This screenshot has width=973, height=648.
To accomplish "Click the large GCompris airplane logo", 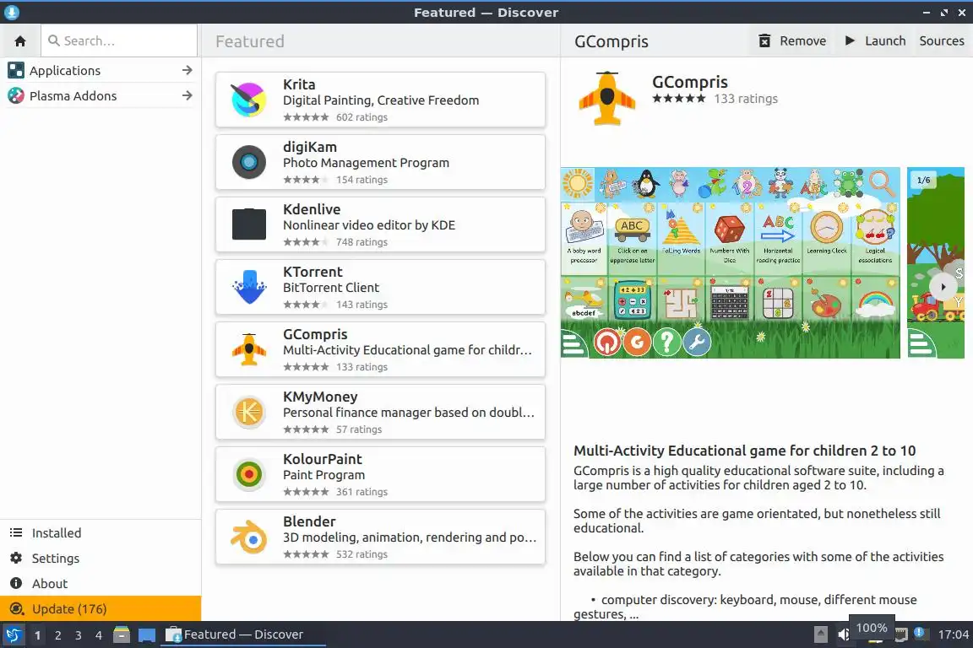I will (607, 99).
